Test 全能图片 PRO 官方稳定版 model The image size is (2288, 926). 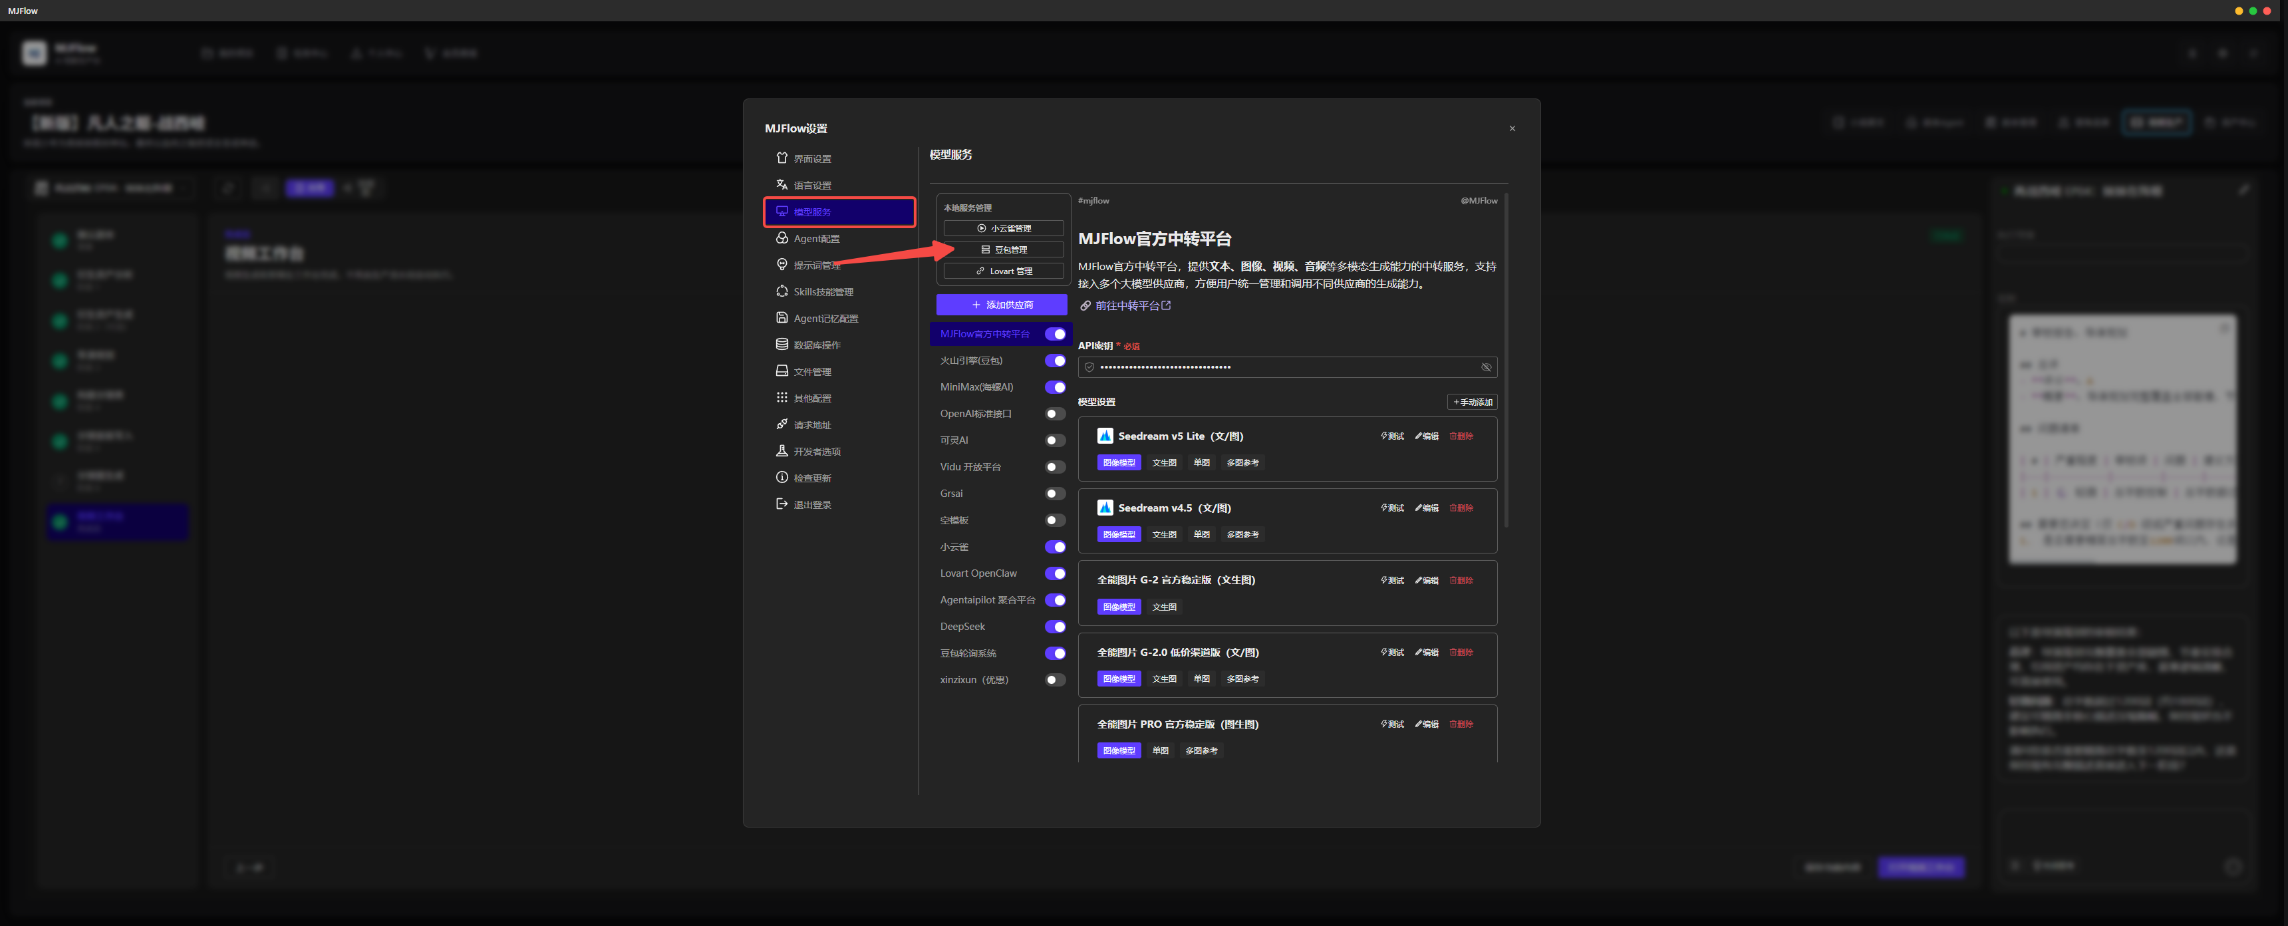[x=1392, y=724]
